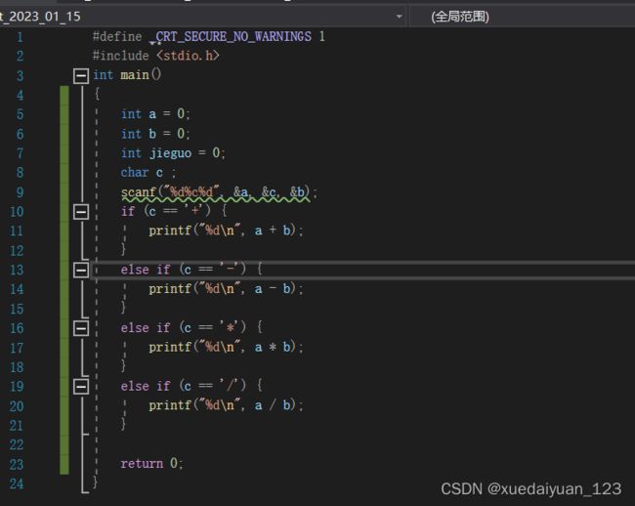The height and width of the screenshot is (506, 635).
Task: Click the printf with a - b
Action: pos(226,289)
